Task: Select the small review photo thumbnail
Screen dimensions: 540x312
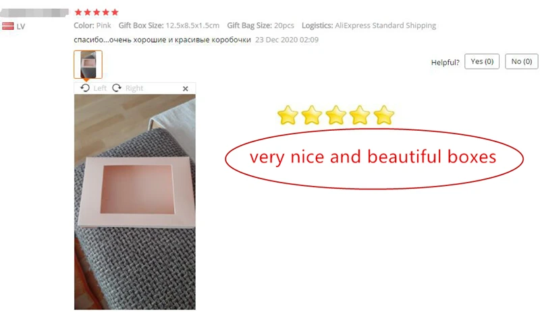Action: pyautogui.click(x=88, y=64)
